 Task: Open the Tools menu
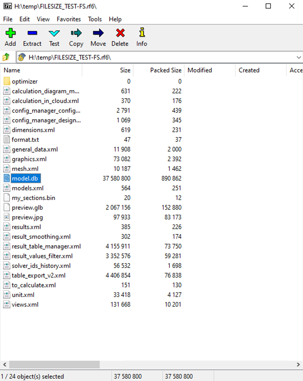[x=95, y=19]
